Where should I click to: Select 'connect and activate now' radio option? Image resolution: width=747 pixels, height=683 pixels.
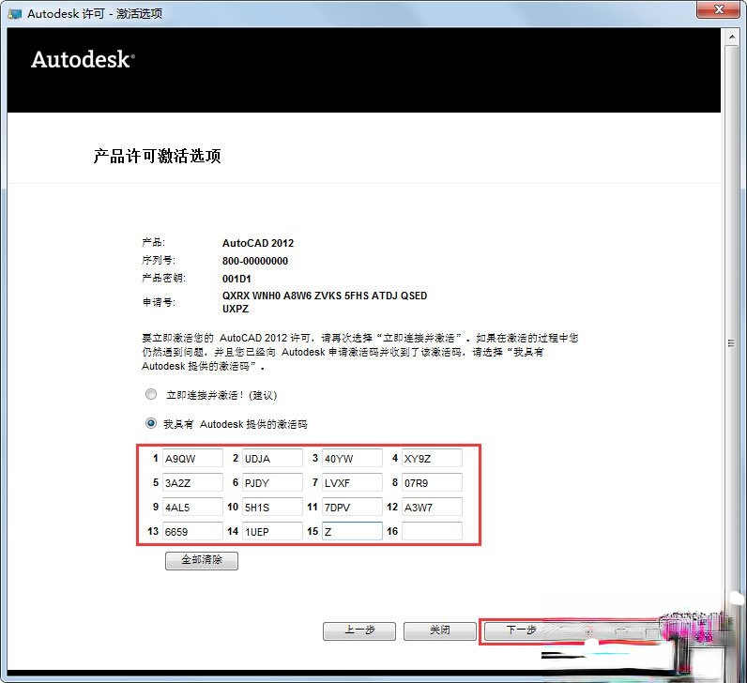point(151,394)
